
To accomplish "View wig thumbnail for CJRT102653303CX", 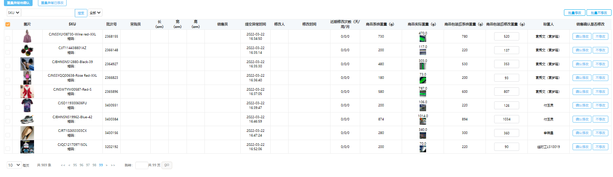I will pyautogui.click(x=27, y=133).
